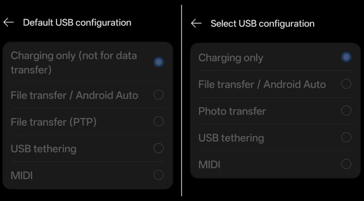
Task: Tap the 'File transfer (PTP)' option text
Action: pos(54,122)
